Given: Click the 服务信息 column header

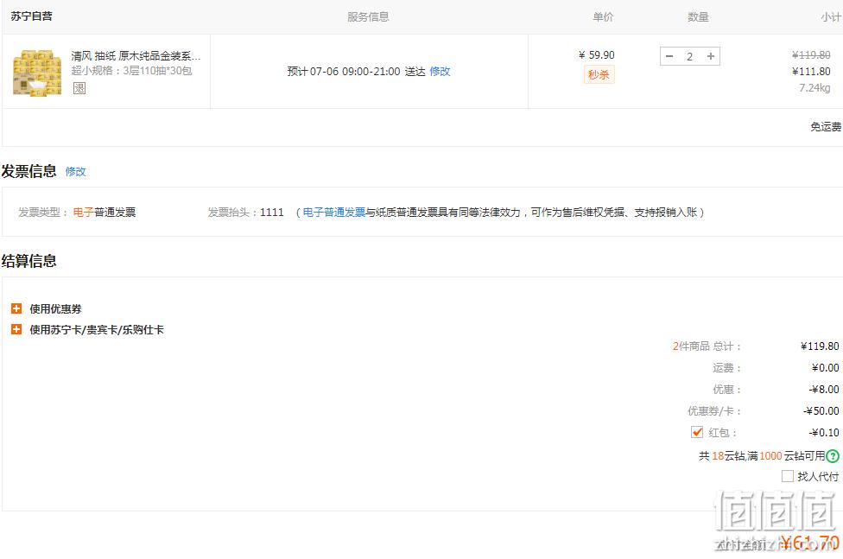Looking at the screenshot, I should tap(368, 16).
